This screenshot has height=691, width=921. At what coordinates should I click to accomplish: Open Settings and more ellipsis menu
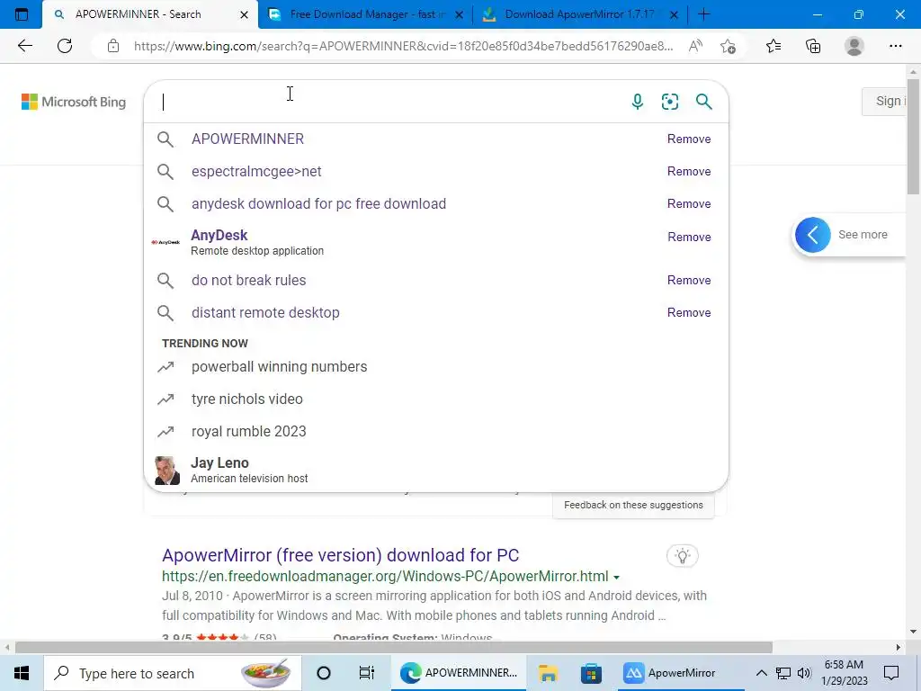pos(895,46)
